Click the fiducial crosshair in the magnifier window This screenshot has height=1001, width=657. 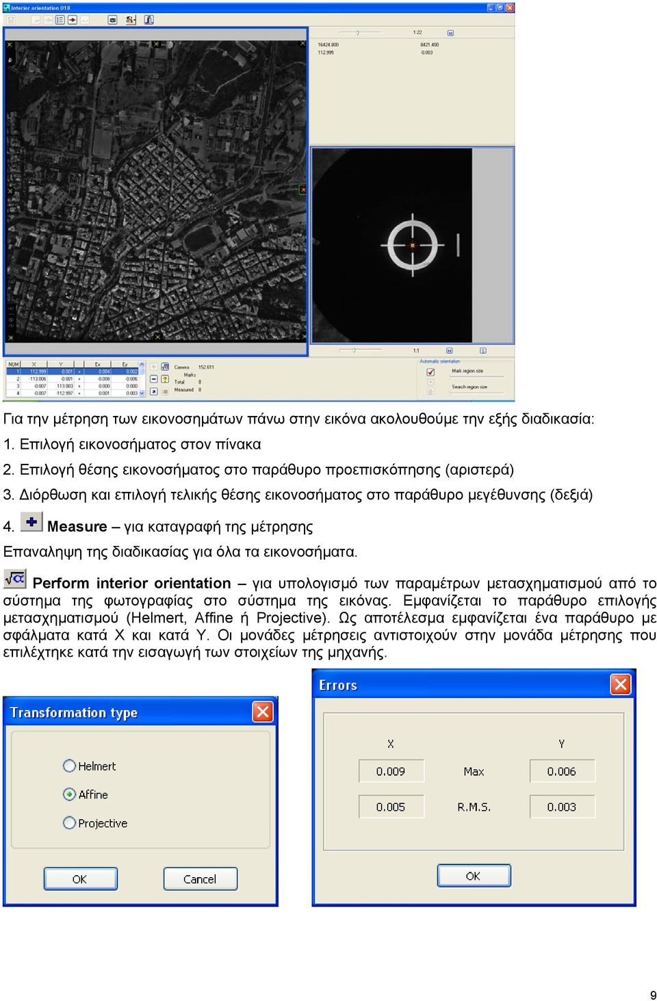[x=413, y=245]
